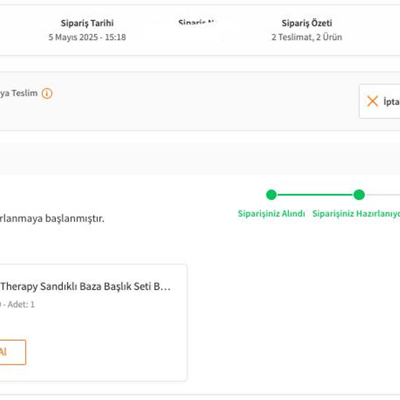Click the green line between progress steps
The image size is (400, 400).
[315, 195]
